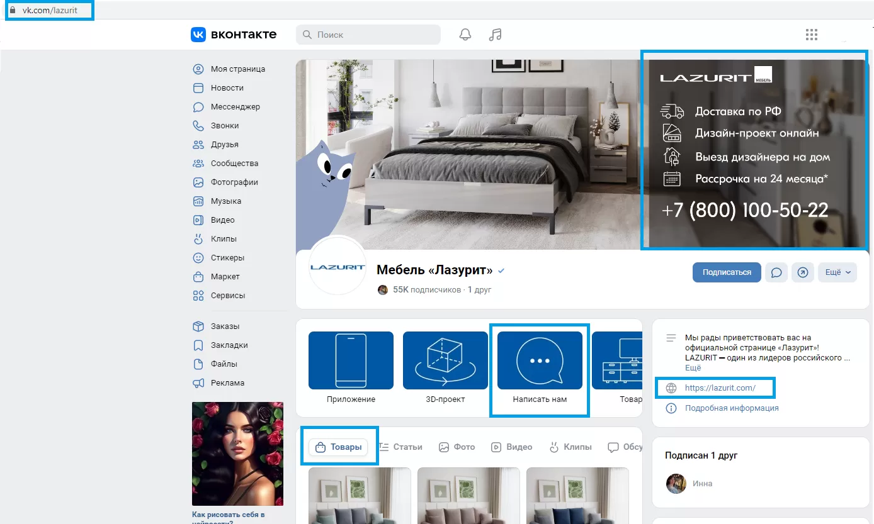This screenshot has height=524, width=874.
Task: Select the Товары tab
Action: point(339,447)
